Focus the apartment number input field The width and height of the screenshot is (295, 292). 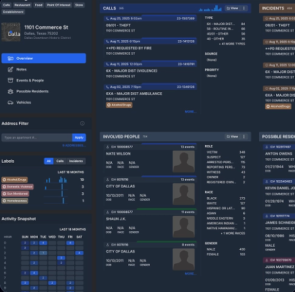36,138
